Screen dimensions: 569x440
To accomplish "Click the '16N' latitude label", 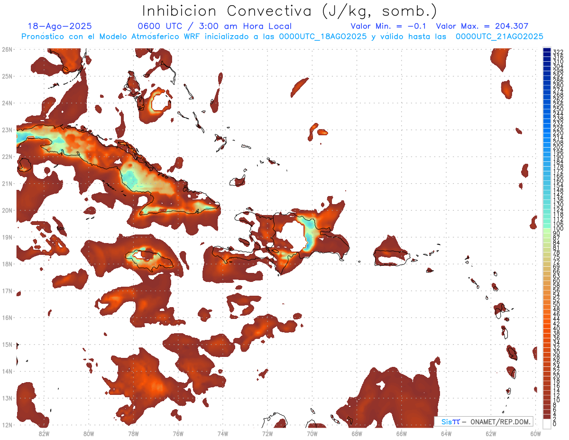I will pos(7,318).
